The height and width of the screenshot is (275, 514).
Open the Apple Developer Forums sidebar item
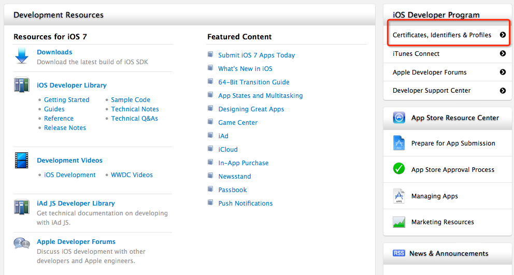[x=430, y=73]
